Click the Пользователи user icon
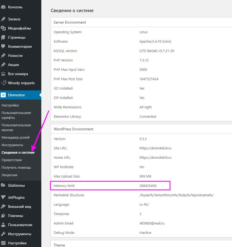 click(3, 225)
